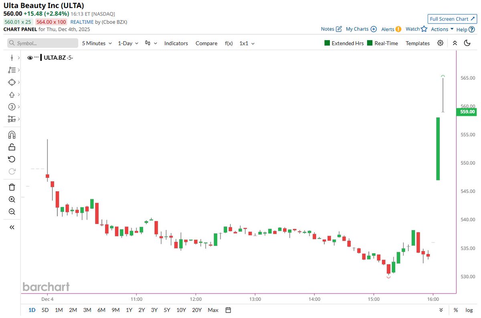
Task: Expand the Actions dropdown menu
Action: click(442, 29)
